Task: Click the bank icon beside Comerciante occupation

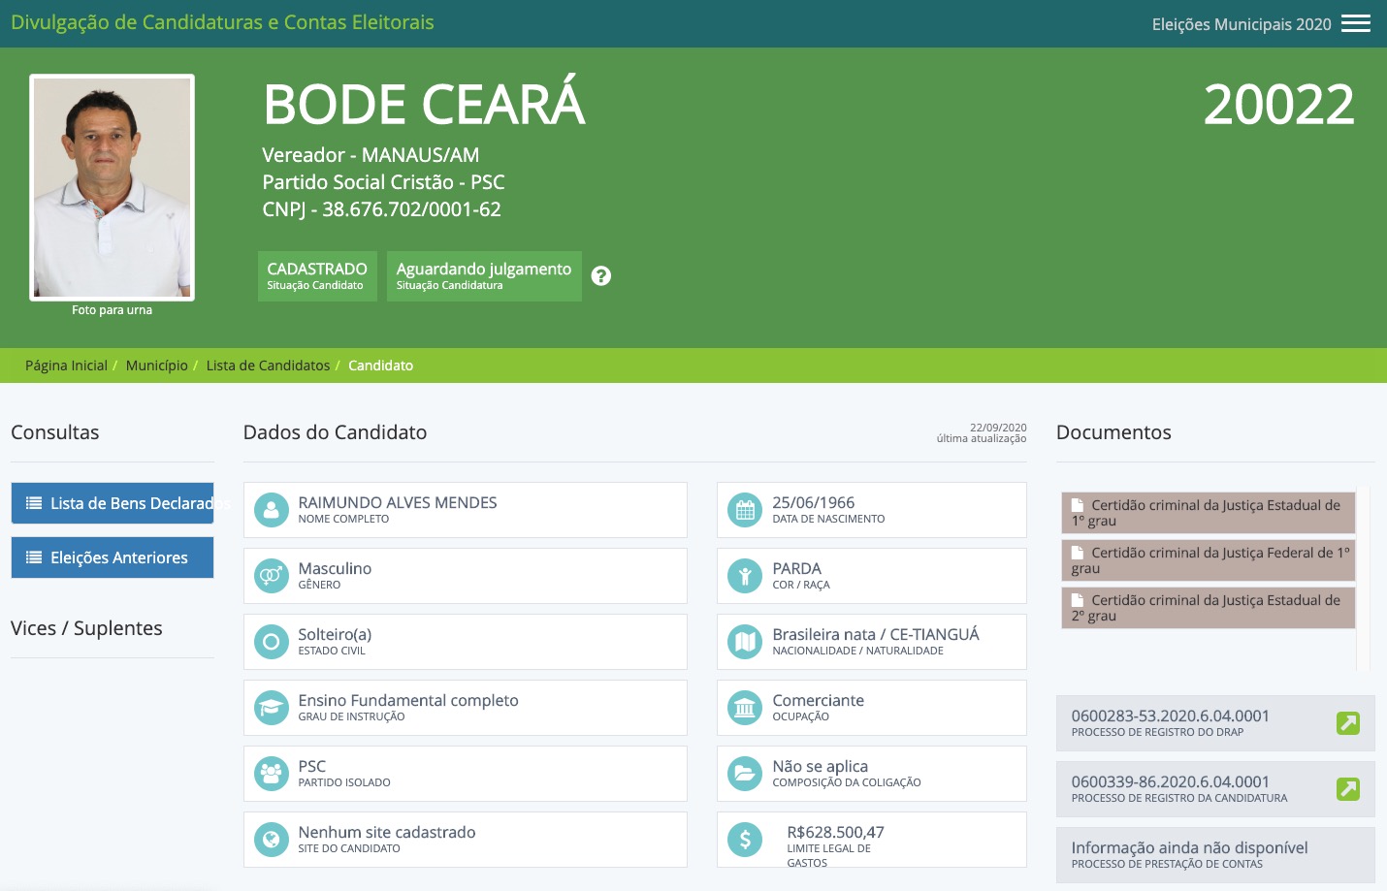Action: click(x=744, y=707)
